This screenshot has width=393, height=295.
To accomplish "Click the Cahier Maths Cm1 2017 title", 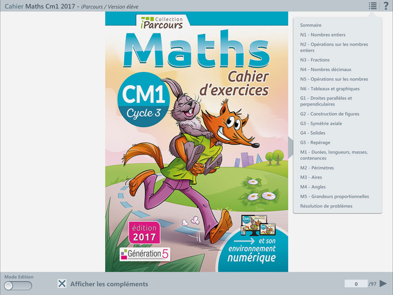I will (x=40, y=6).
